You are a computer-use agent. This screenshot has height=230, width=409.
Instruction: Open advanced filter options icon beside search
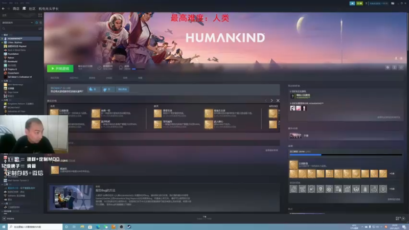pyautogui.click(x=40, y=29)
